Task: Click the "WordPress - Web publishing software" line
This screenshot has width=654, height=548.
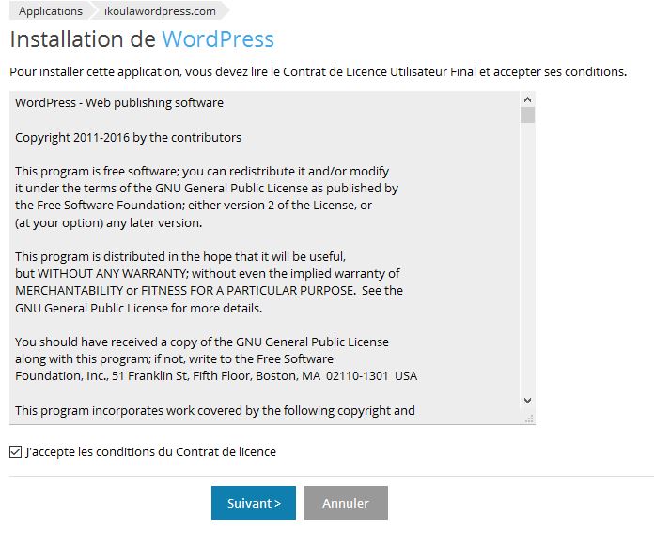Action: pos(119,102)
